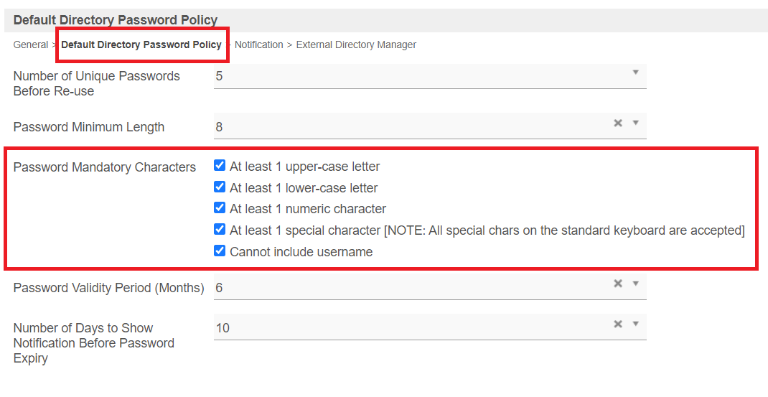Switch to the Notification section

tap(259, 45)
